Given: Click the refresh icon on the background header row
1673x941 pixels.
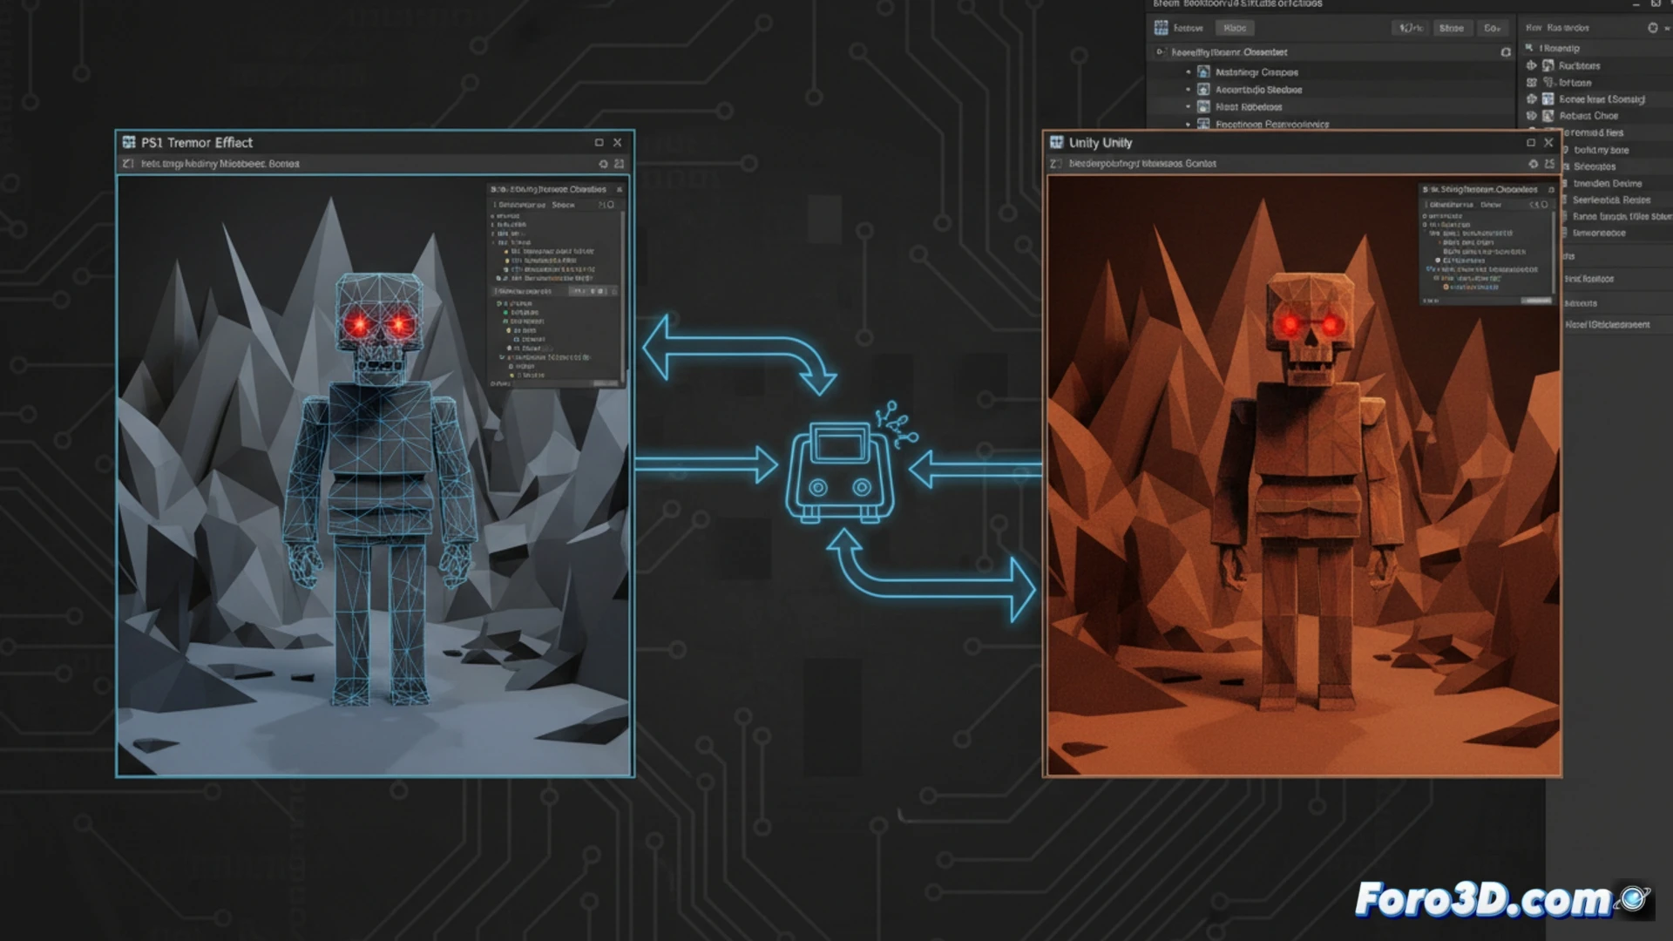Looking at the screenshot, I should (1506, 52).
